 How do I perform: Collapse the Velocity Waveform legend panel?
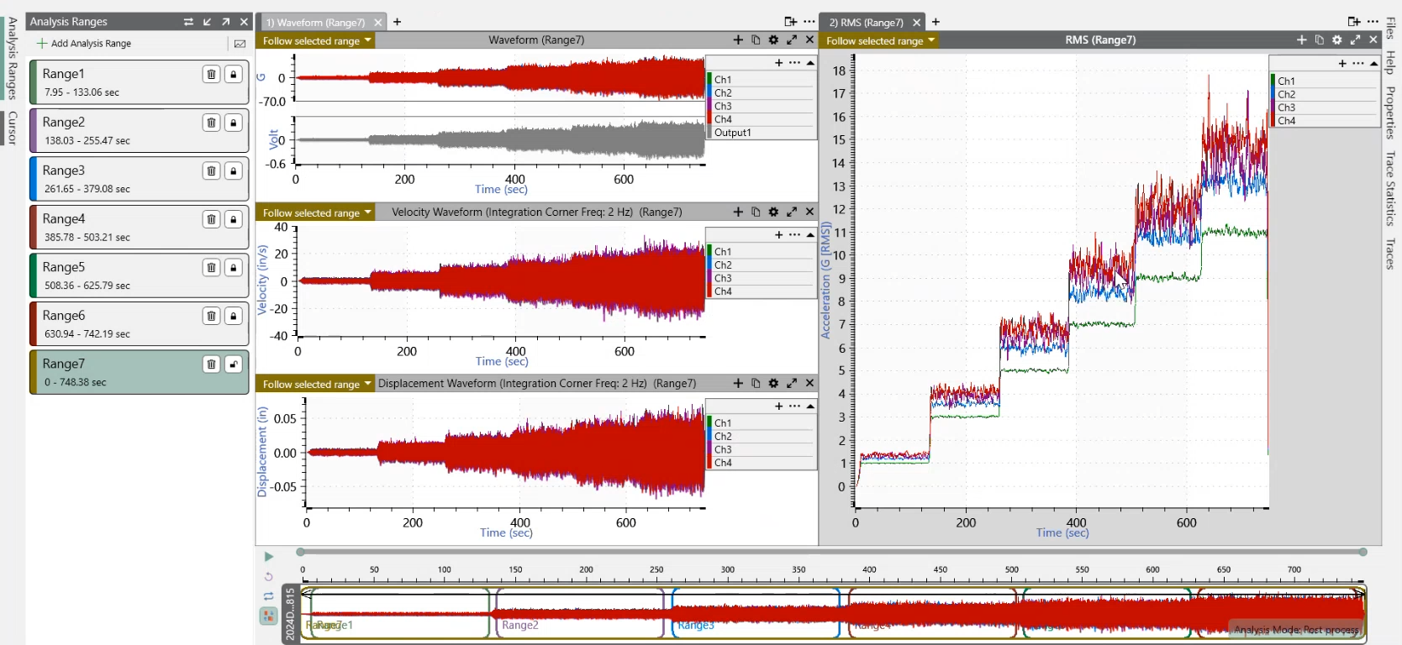[810, 235]
